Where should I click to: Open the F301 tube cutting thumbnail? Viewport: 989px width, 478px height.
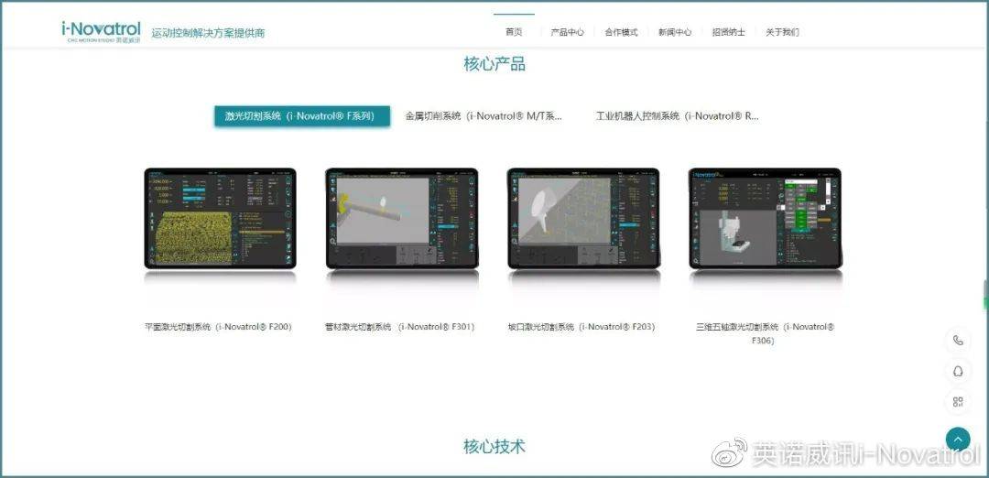[402, 218]
